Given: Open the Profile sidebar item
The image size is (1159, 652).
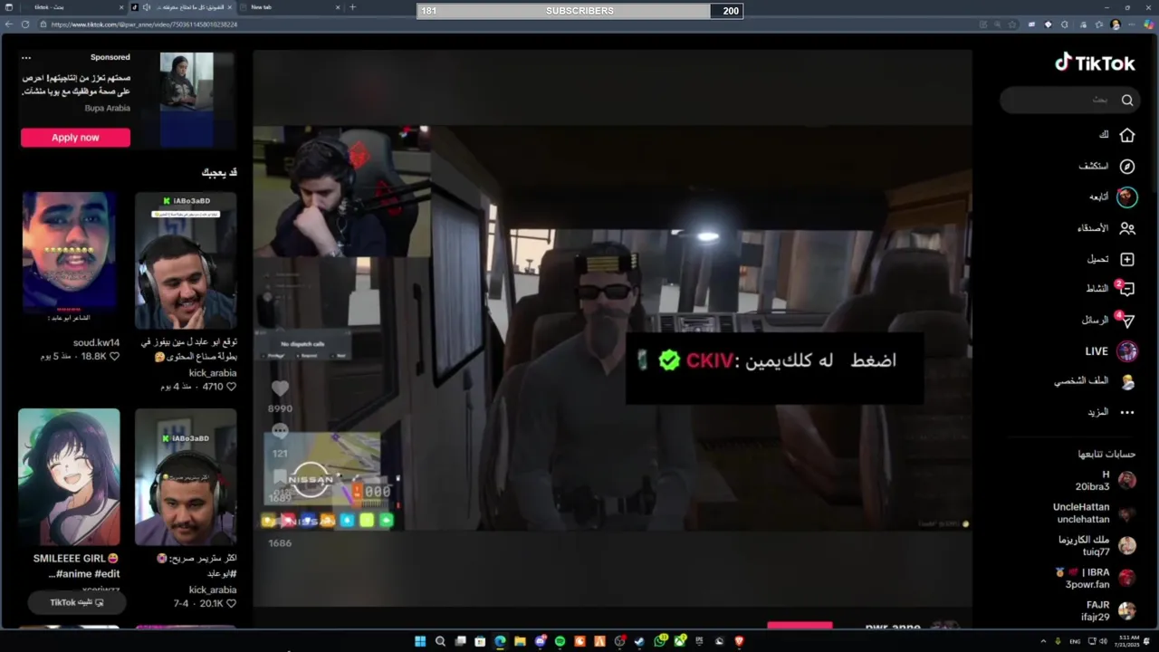Looking at the screenshot, I should coord(1094,381).
